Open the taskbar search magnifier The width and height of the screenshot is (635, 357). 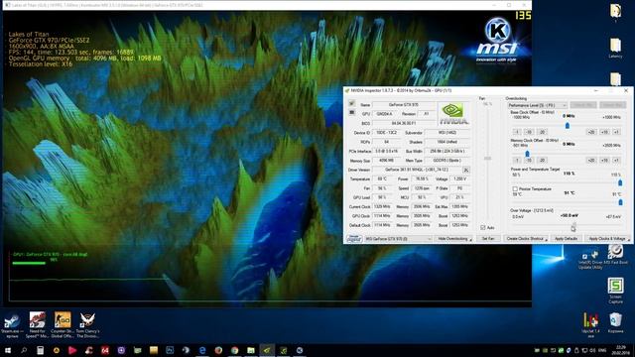click(24, 350)
